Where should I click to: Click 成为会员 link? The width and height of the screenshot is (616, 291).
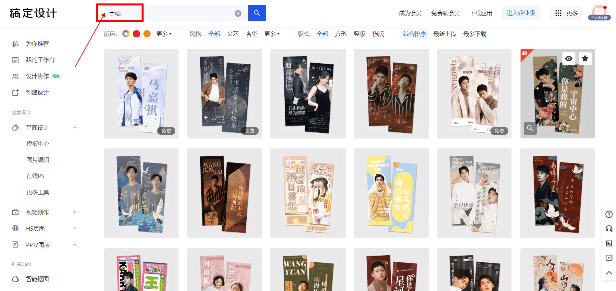point(410,13)
